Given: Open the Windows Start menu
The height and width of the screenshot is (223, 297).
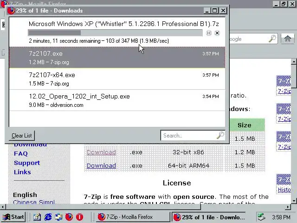Looking at the screenshot, I should point(13,217).
